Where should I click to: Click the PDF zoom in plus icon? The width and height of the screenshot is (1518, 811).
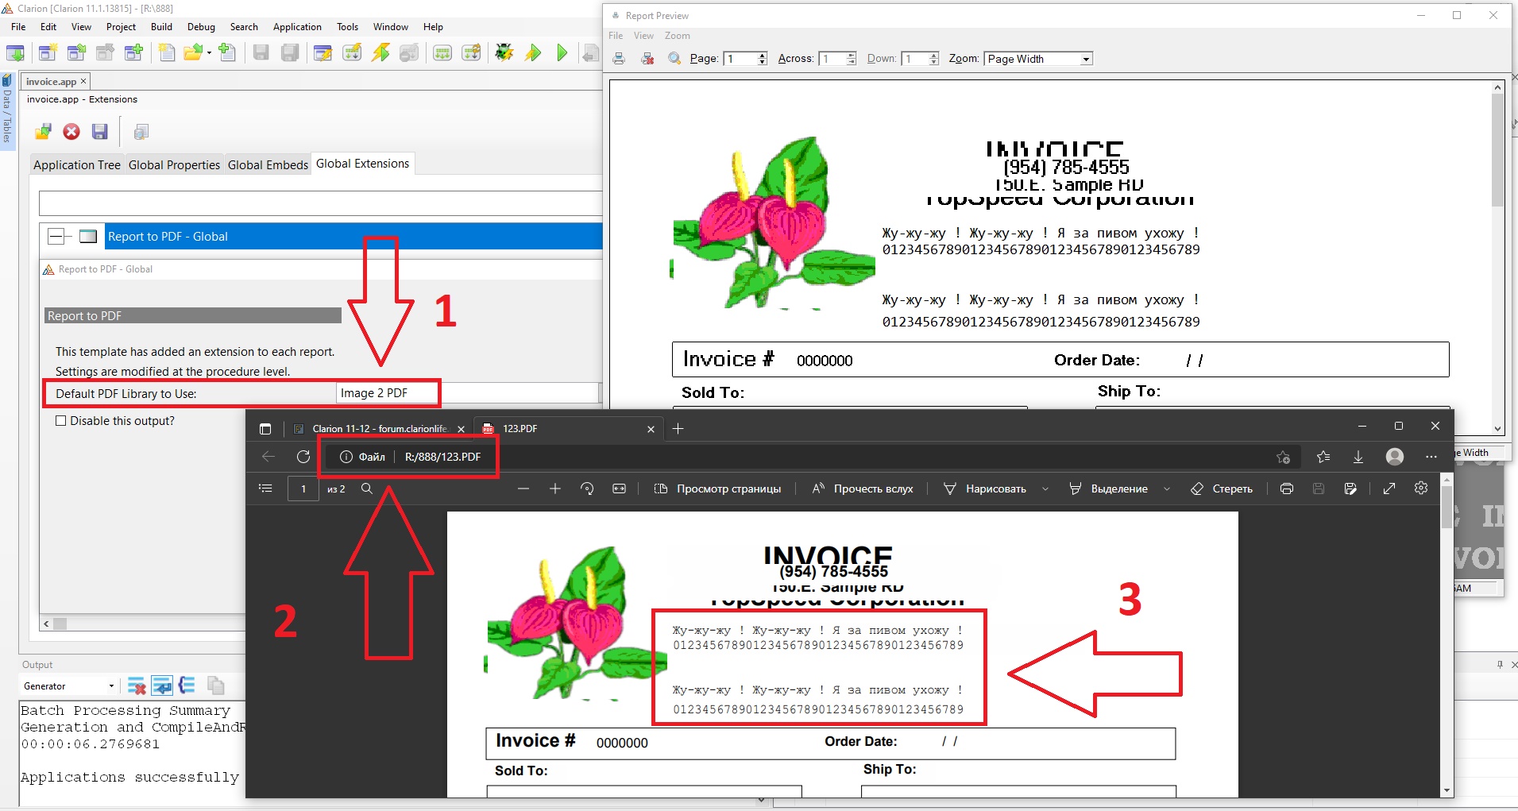coord(555,489)
